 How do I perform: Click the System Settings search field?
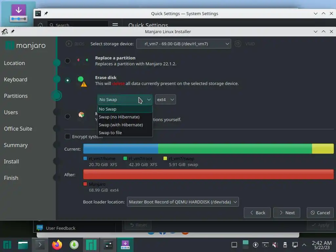point(78,24)
